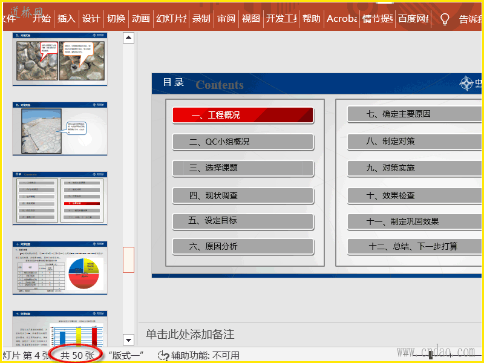484x363 pixels.
Task: Click the thumbnail pane scroll-down arrow
Action: pos(128,340)
